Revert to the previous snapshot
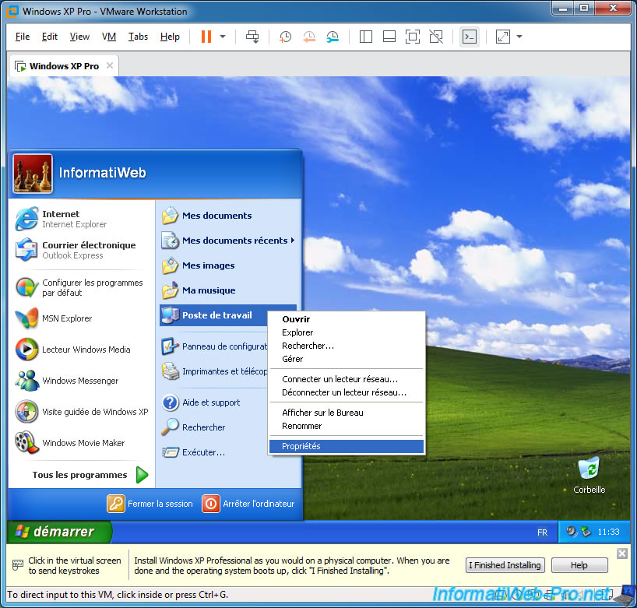The width and height of the screenshot is (637, 608). [309, 37]
